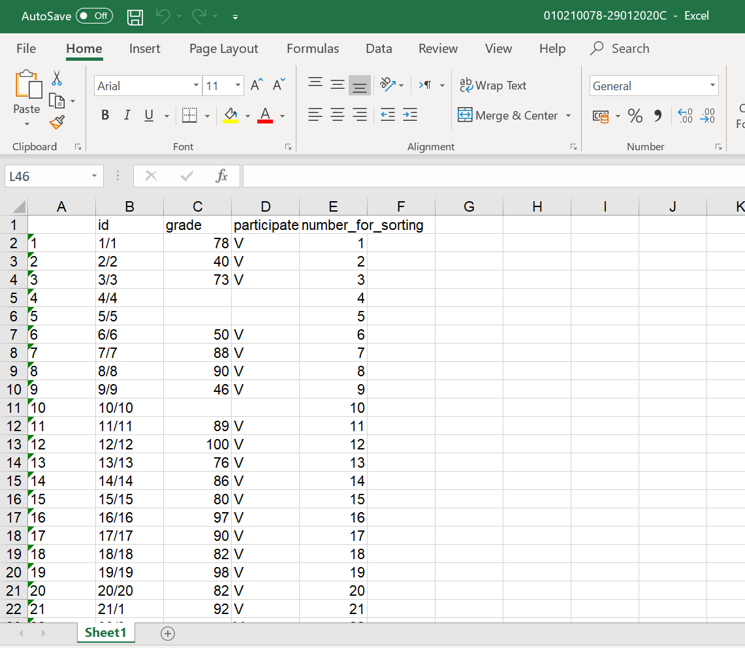Decrease font size with smaller A
This screenshot has height=648, width=745.
(x=279, y=85)
